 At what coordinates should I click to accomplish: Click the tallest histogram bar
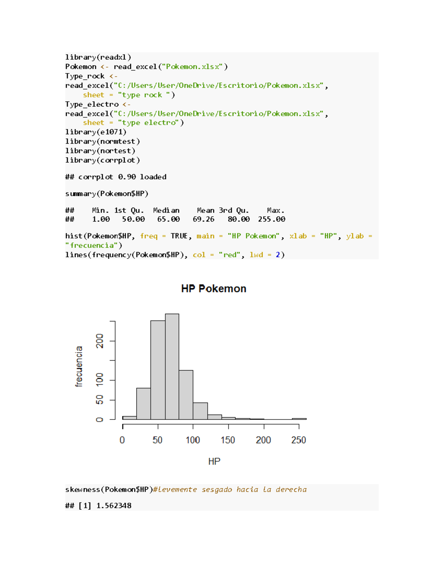point(172,367)
